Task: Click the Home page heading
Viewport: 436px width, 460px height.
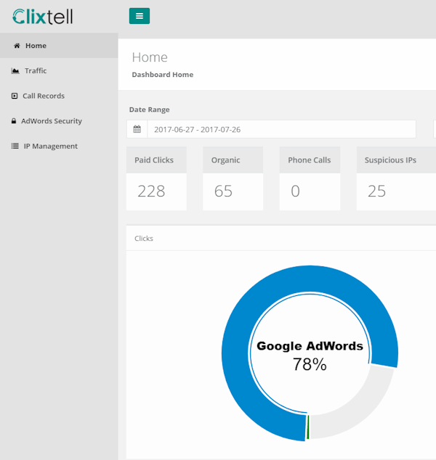Action: coord(150,57)
